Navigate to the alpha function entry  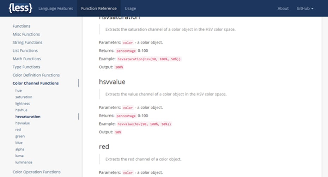tap(20, 149)
